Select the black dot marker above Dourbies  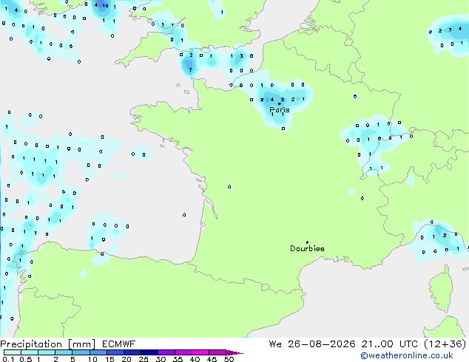pyautogui.click(x=307, y=242)
